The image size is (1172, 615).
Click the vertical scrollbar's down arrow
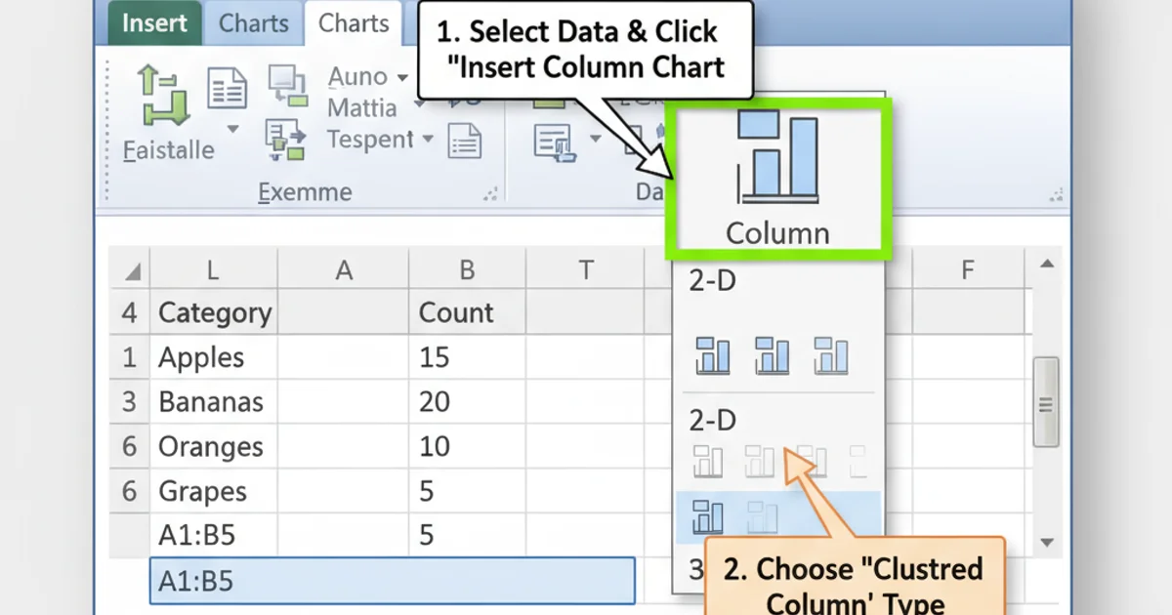tap(1047, 543)
